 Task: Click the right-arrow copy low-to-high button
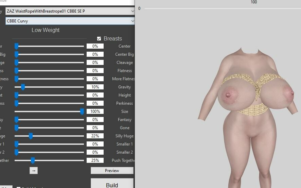click(34, 171)
